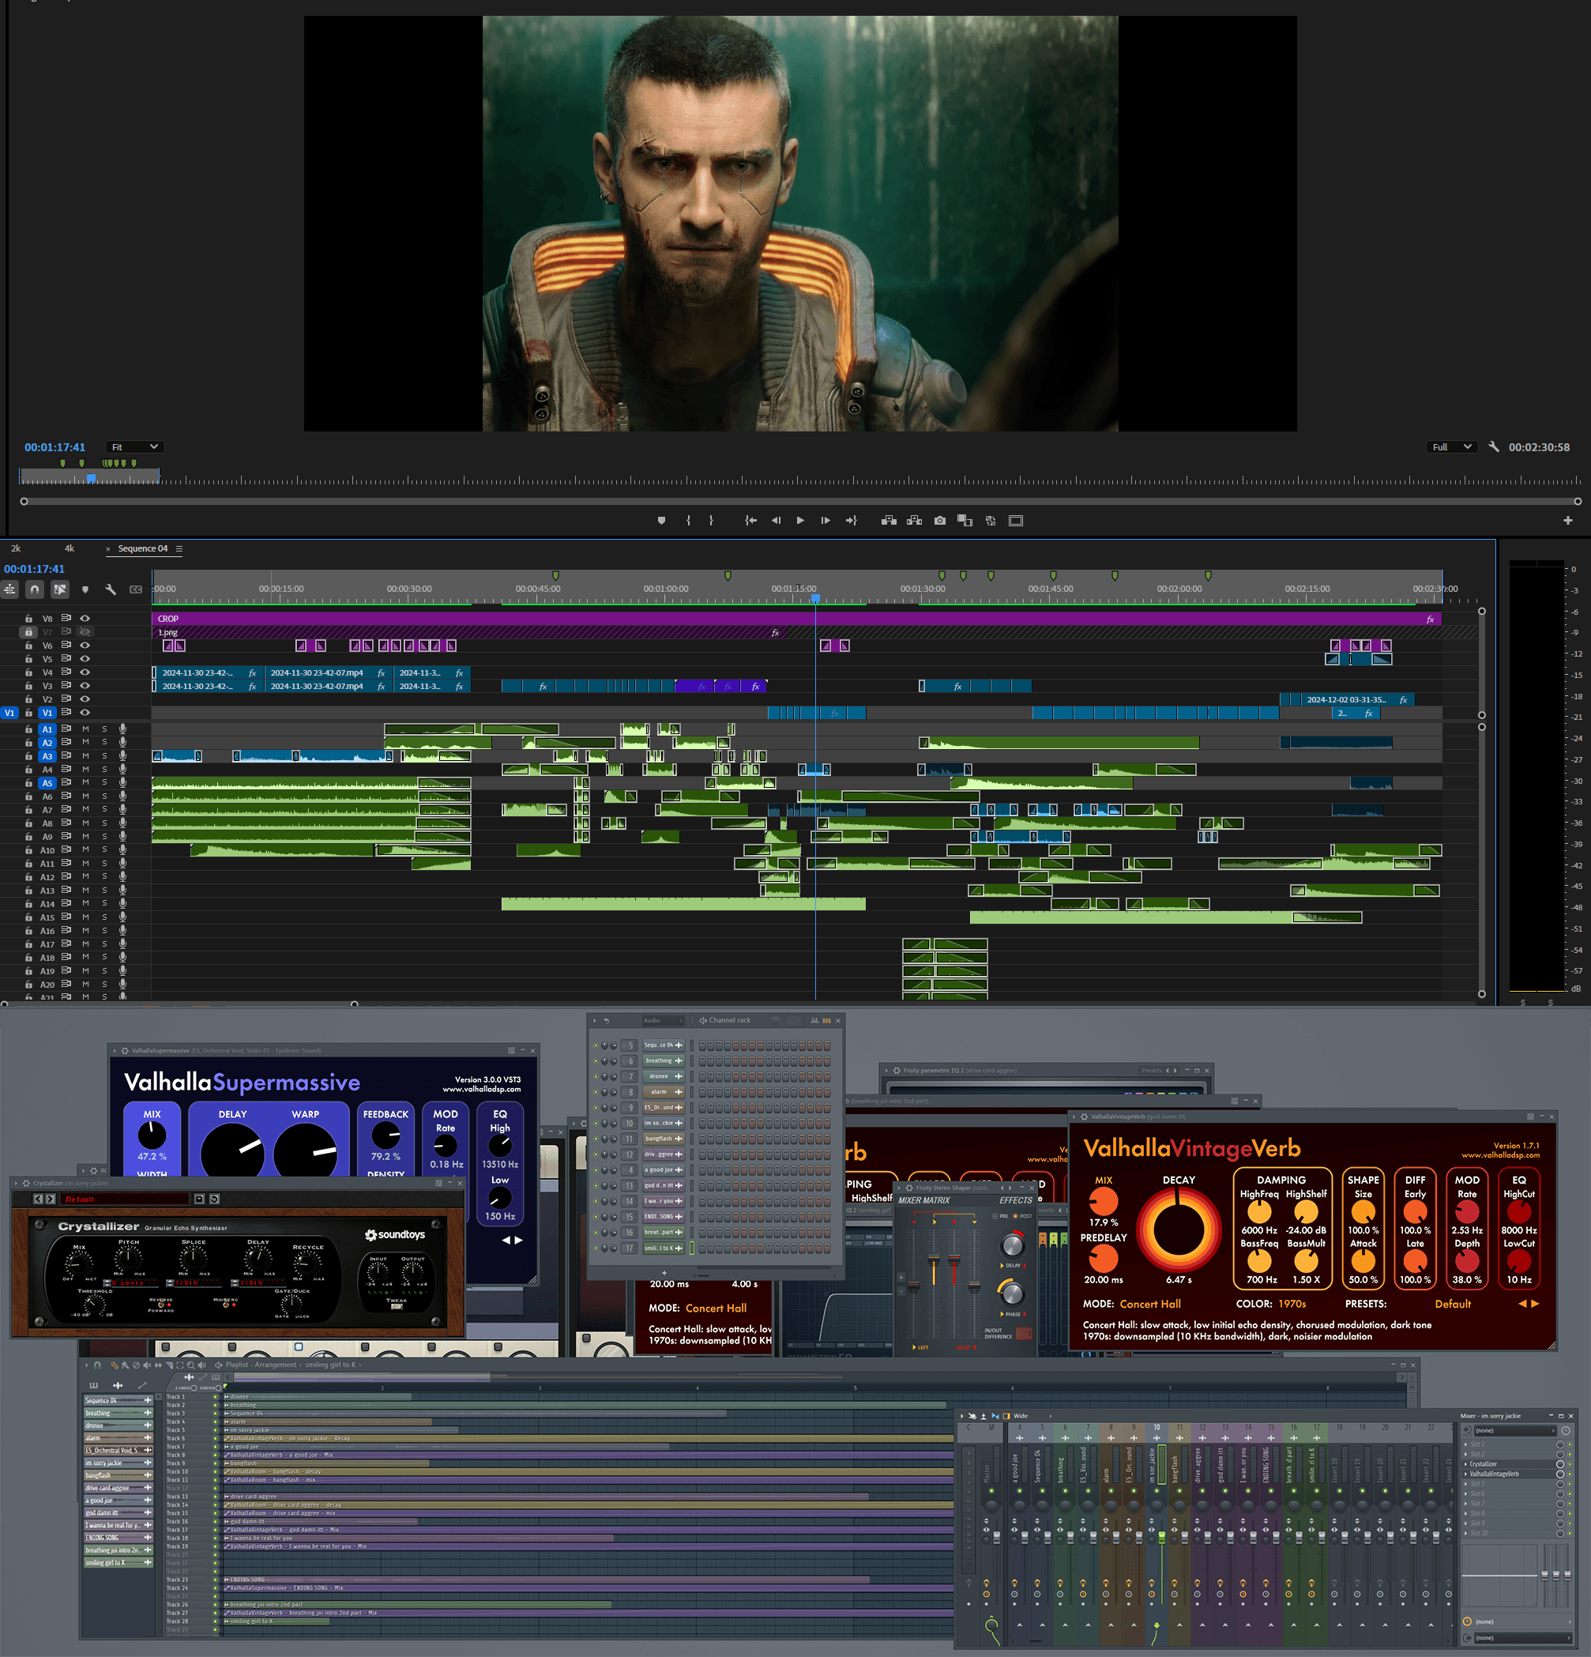Open Channel rack options arrow
Viewport: 1591px width, 1657px height.
595,1020
